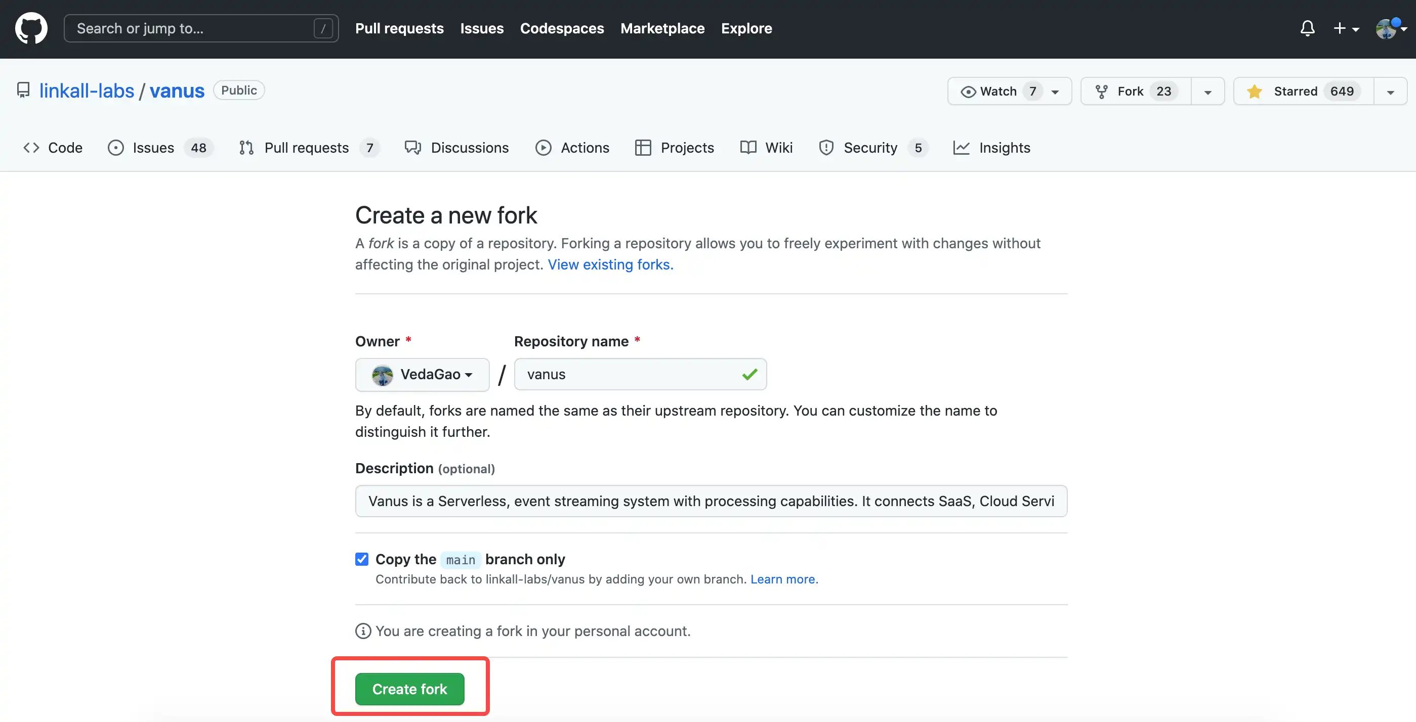Screen dimensions: 1416x722
Task: Uncheck Copy the main branch only
Action: point(362,559)
